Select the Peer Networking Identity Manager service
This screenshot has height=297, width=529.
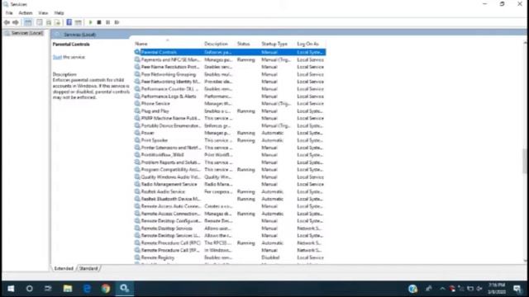coord(230,82)
